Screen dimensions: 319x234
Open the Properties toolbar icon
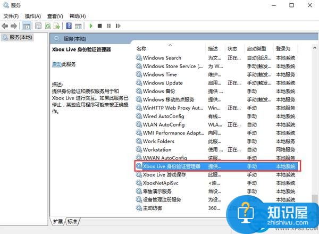(x=38, y=26)
